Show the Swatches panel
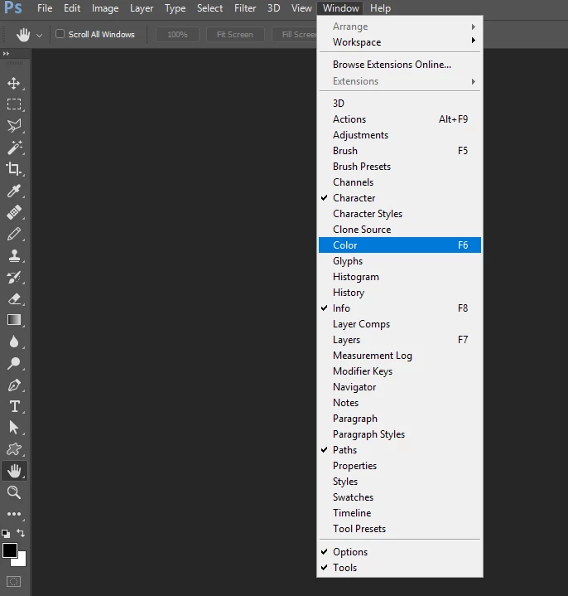568x596 pixels. point(400,497)
